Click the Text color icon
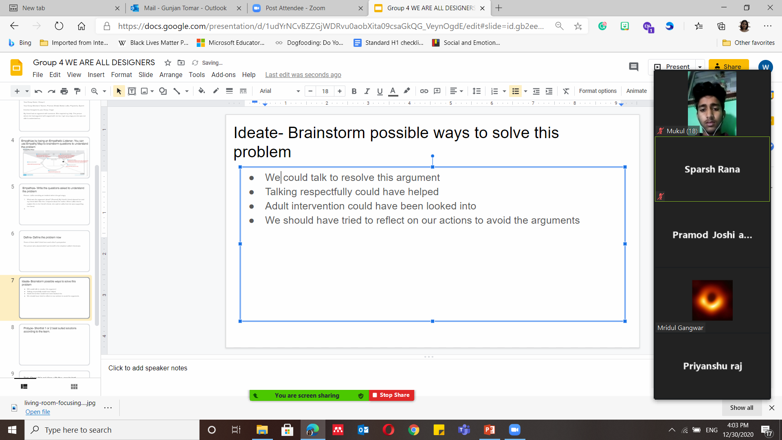 [x=393, y=91]
